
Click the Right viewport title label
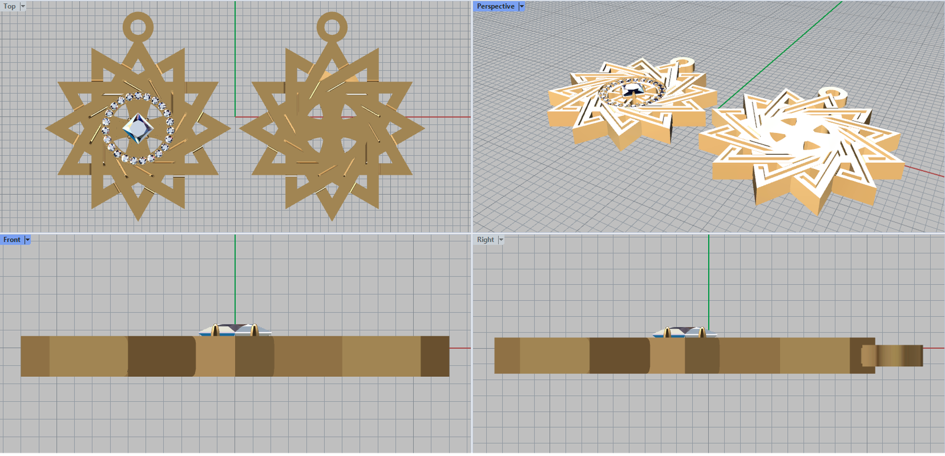click(x=485, y=240)
